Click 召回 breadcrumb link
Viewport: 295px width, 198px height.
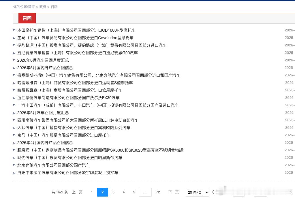(x=54, y=7)
